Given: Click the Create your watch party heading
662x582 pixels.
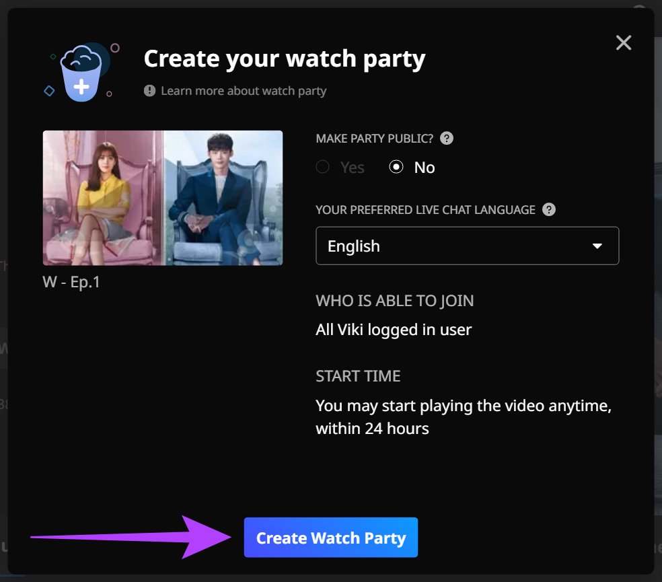Looking at the screenshot, I should click(x=285, y=59).
